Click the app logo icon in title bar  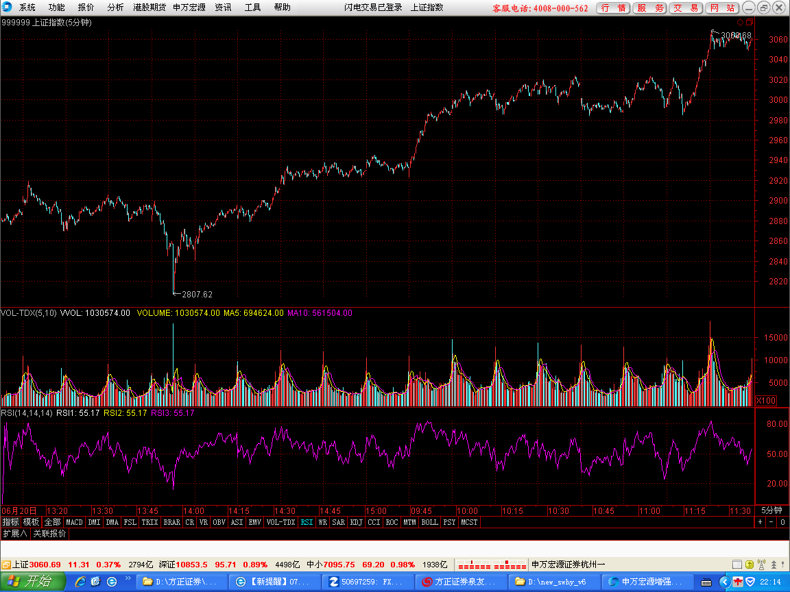[7, 7]
